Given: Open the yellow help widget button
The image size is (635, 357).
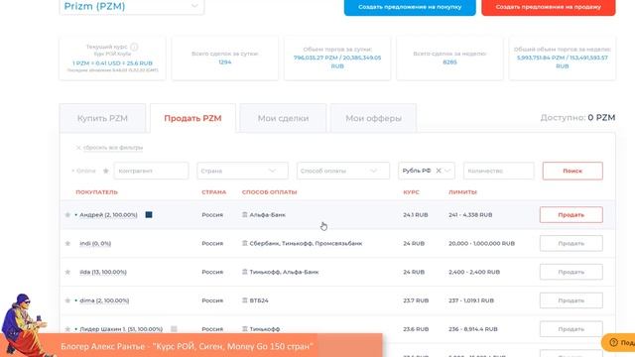Looking at the screenshot, I should click(619, 343).
